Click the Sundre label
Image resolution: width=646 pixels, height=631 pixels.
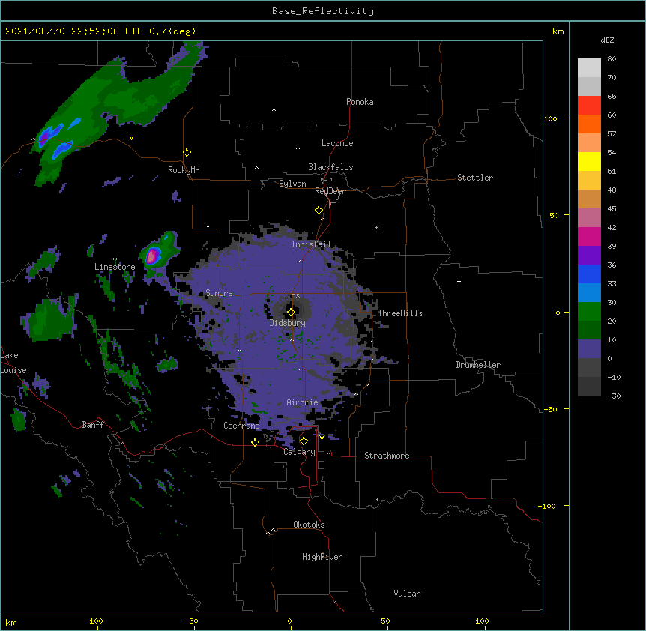(x=219, y=293)
